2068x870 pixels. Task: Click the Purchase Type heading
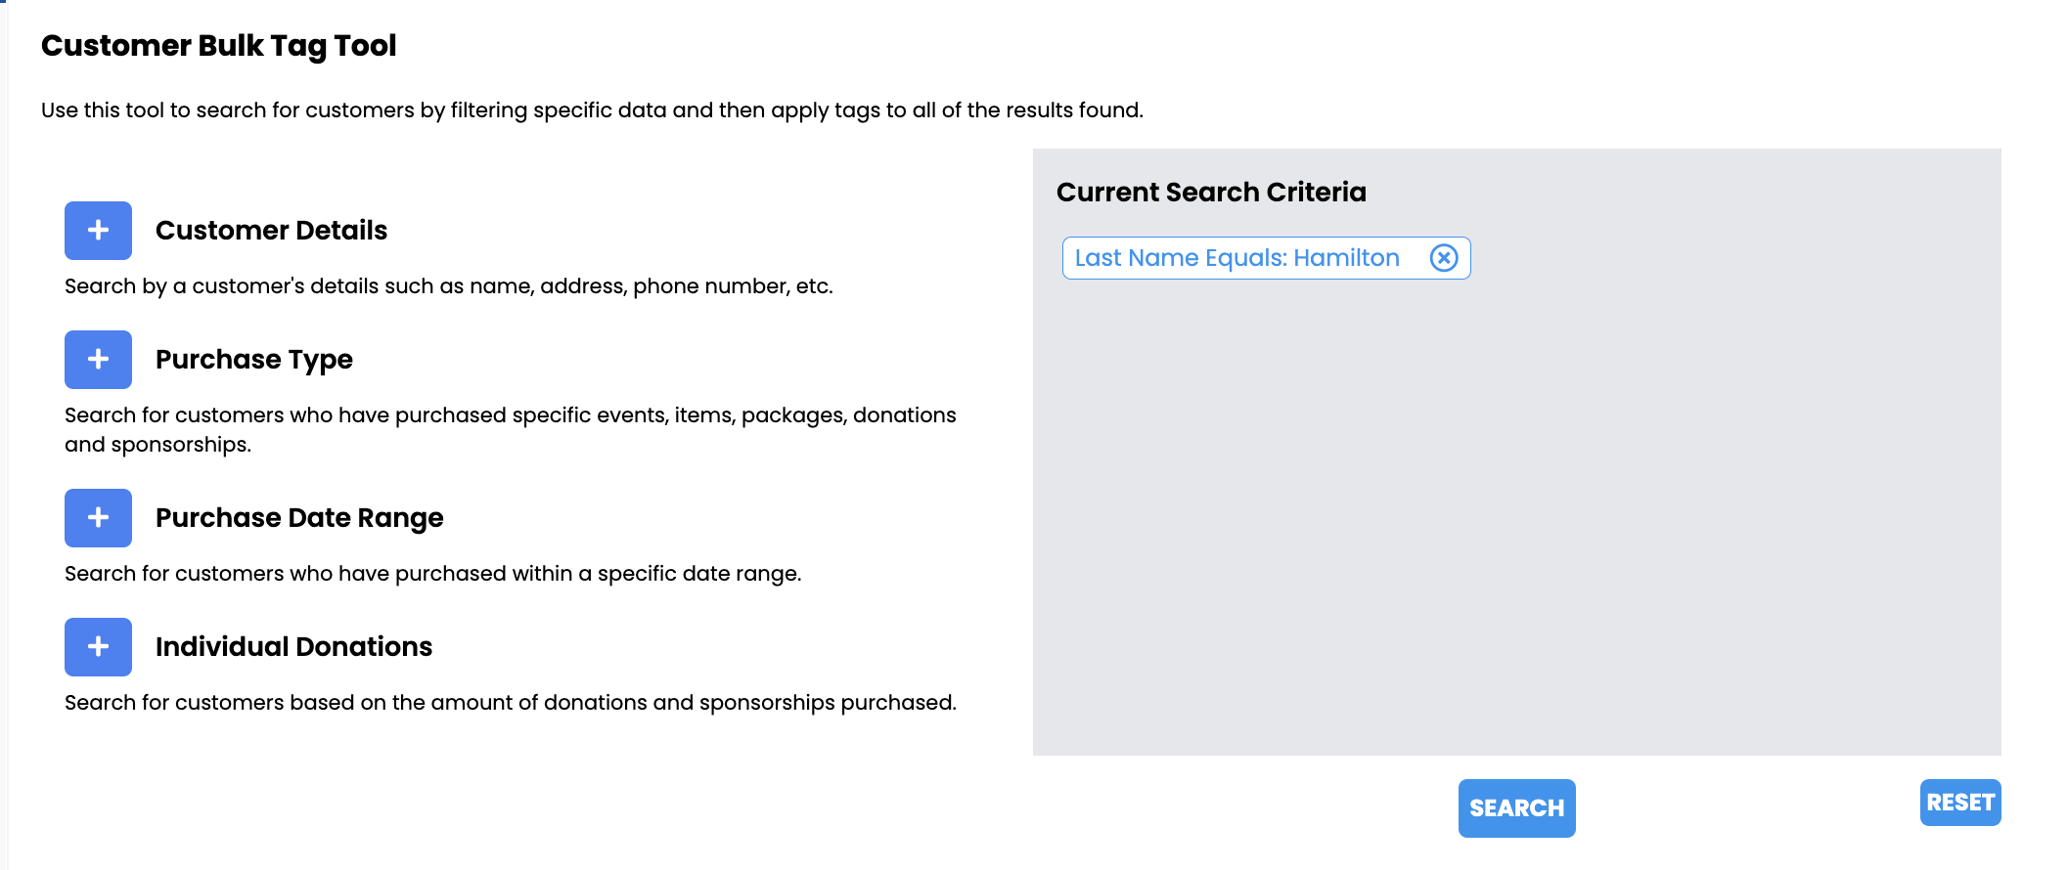tap(254, 360)
